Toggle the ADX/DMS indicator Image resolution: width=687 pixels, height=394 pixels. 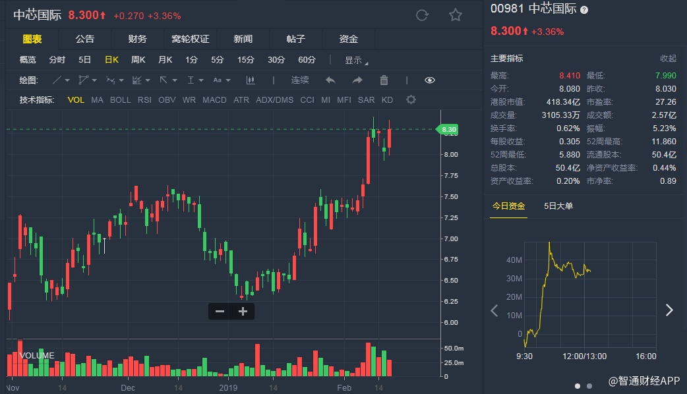[x=275, y=99]
